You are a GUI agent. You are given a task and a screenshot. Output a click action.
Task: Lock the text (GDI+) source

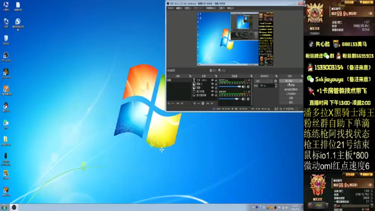pyautogui.click(x=216, y=80)
